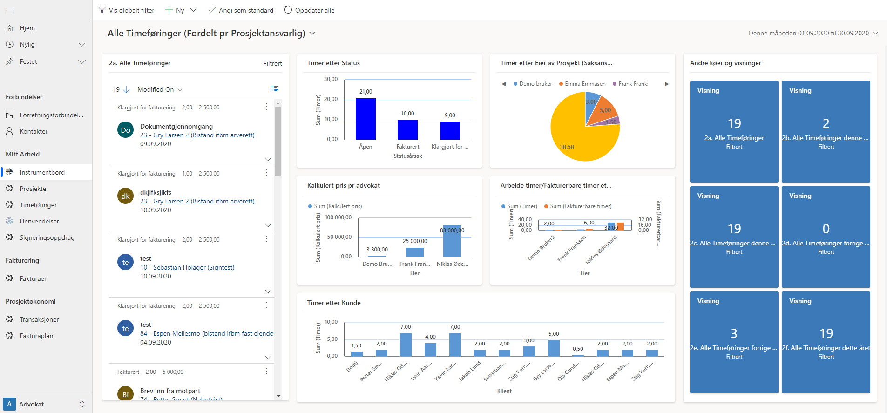
Task: Open Signeringsoppdrag from sidebar
Action: click(x=46, y=237)
